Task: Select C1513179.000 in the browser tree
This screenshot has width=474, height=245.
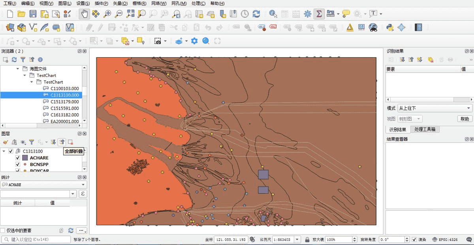Action: click(64, 102)
